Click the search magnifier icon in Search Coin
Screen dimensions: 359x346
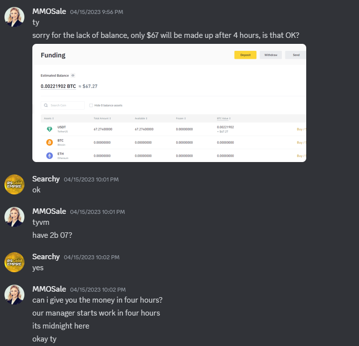coord(46,105)
